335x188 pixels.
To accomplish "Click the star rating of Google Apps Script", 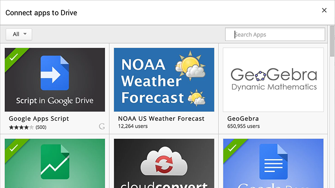I will (21, 128).
